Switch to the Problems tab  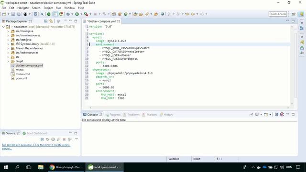click(x=131, y=115)
